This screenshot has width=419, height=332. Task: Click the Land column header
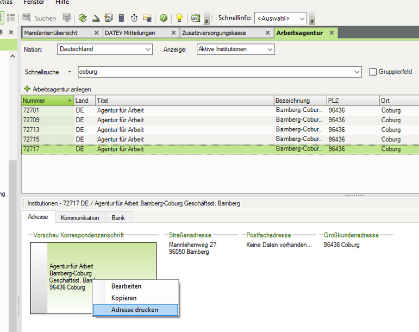click(x=85, y=101)
